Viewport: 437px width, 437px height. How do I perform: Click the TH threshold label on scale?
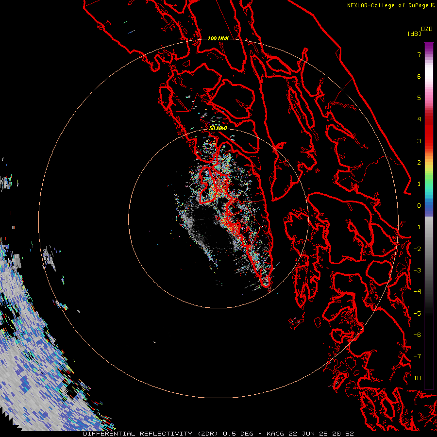417,378
